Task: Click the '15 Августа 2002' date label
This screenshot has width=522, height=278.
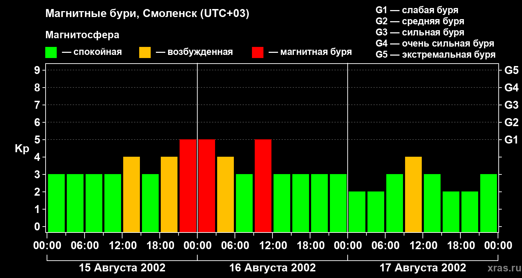Action: (x=122, y=268)
